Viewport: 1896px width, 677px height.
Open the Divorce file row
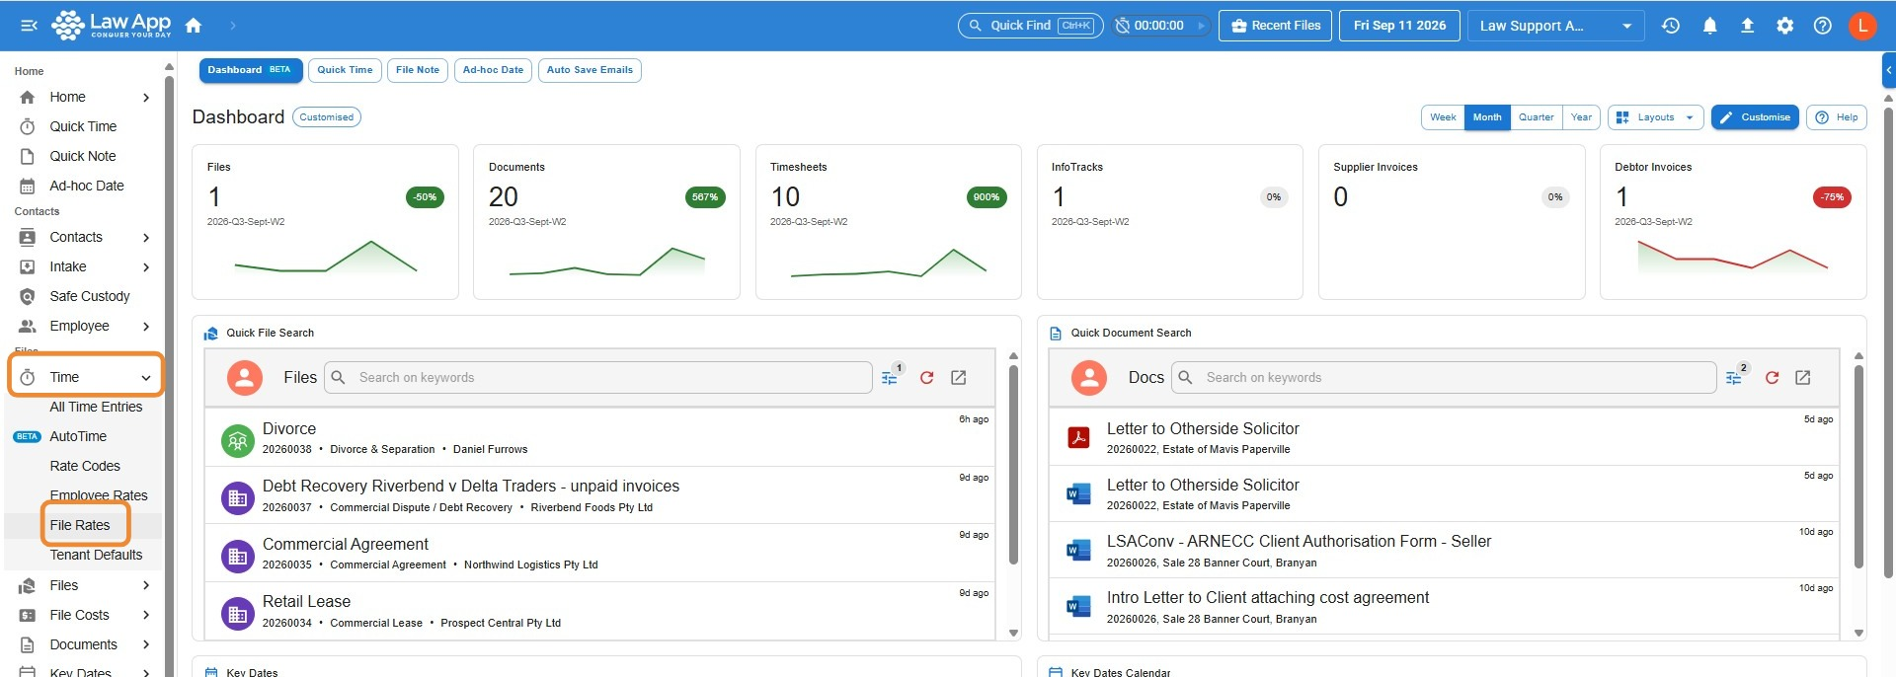tap(600, 437)
